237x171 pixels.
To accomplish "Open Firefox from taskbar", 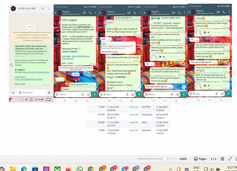I will [x=68, y=169].
